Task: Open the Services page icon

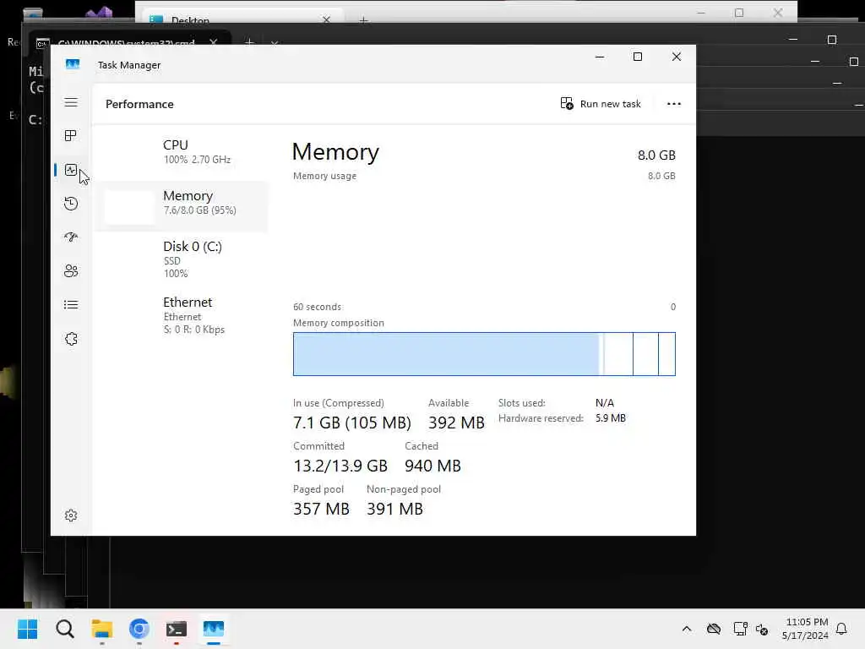Action: (71, 339)
